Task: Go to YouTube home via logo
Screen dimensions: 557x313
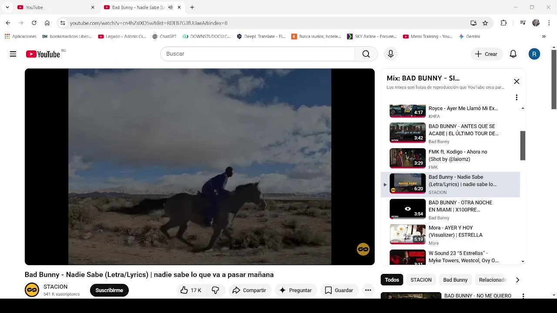Action: tap(43, 54)
